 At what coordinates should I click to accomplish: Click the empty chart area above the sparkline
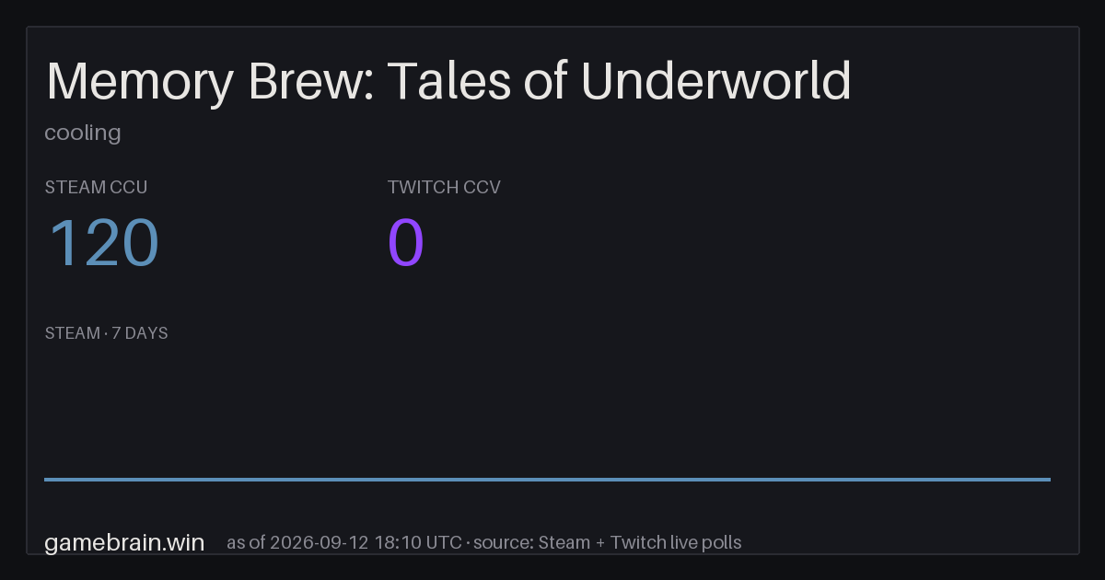click(x=547, y=410)
